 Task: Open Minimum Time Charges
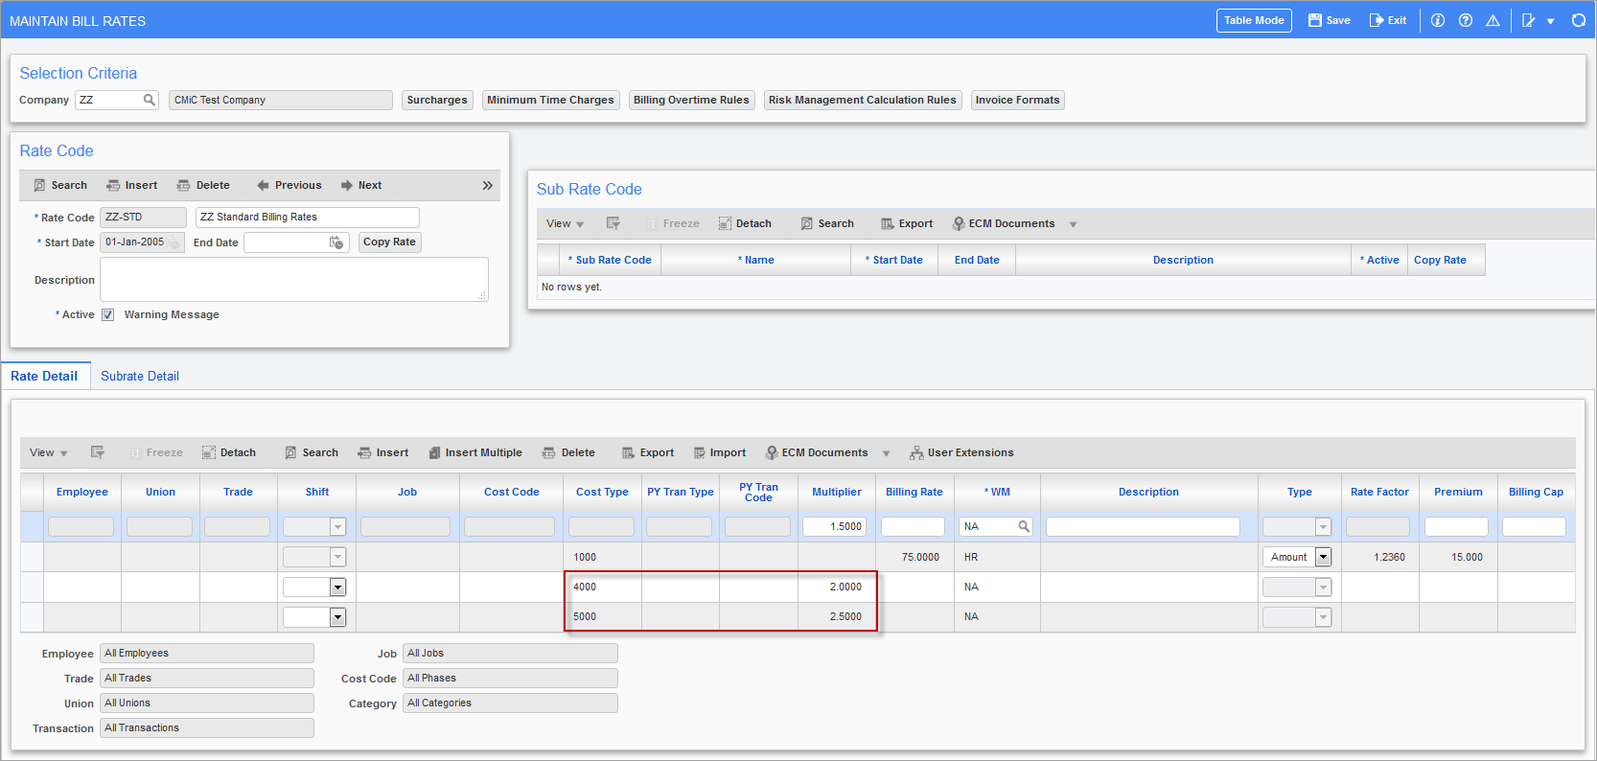pyautogui.click(x=550, y=100)
